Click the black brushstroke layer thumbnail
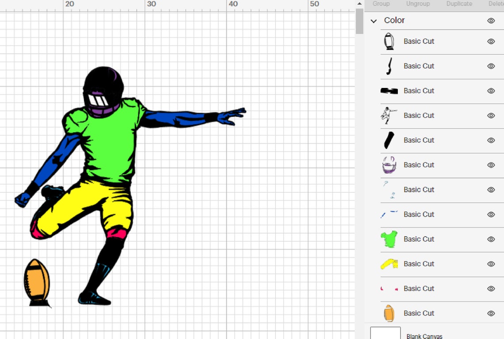The image size is (504, 339). tap(389, 91)
